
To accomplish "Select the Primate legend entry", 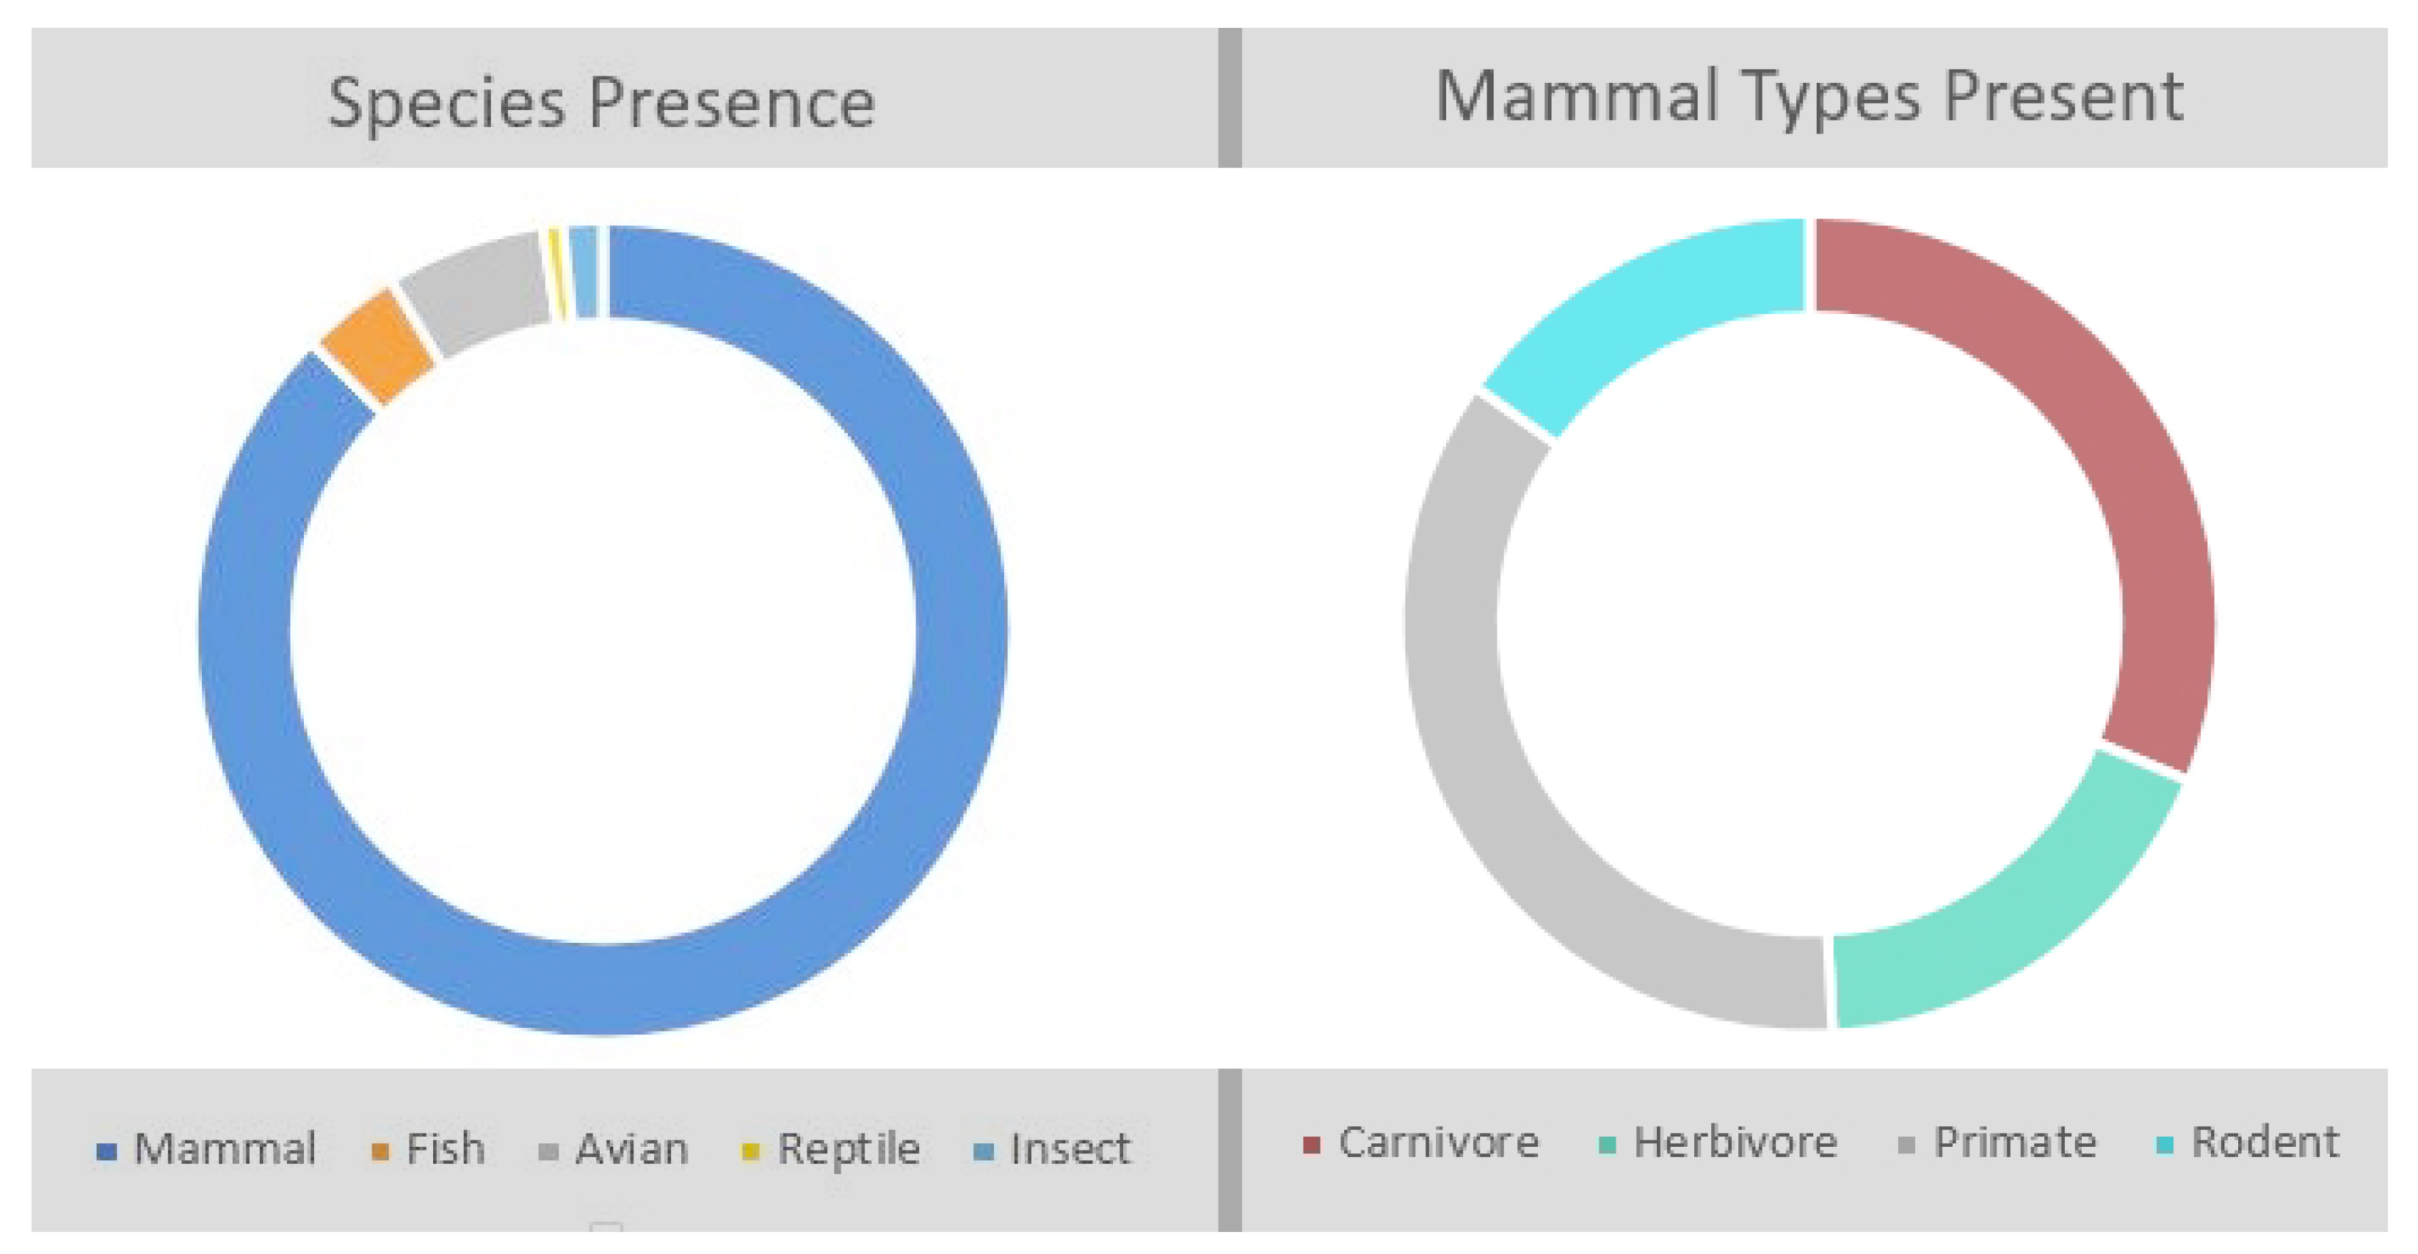I will [x=1997, y=1143].
